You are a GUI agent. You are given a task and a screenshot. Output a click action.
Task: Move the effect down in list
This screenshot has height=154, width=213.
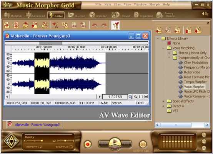tap(198, 30)
